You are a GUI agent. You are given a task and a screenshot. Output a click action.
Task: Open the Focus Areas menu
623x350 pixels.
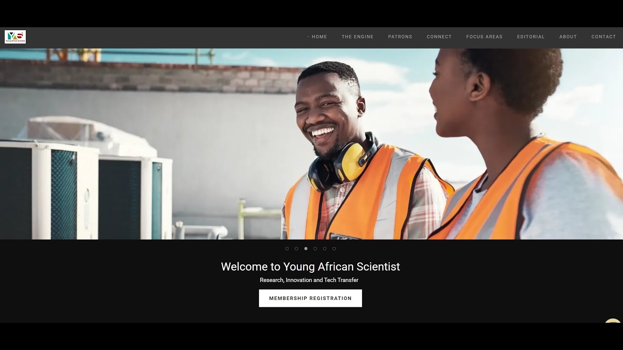[484, 37]
